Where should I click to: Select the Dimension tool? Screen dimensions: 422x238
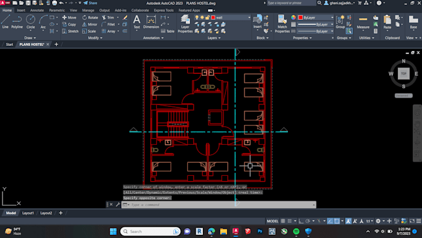click(x=151, y=22)
